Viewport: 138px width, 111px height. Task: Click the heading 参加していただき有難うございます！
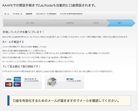pyautogui.click(x=23, y=32)
